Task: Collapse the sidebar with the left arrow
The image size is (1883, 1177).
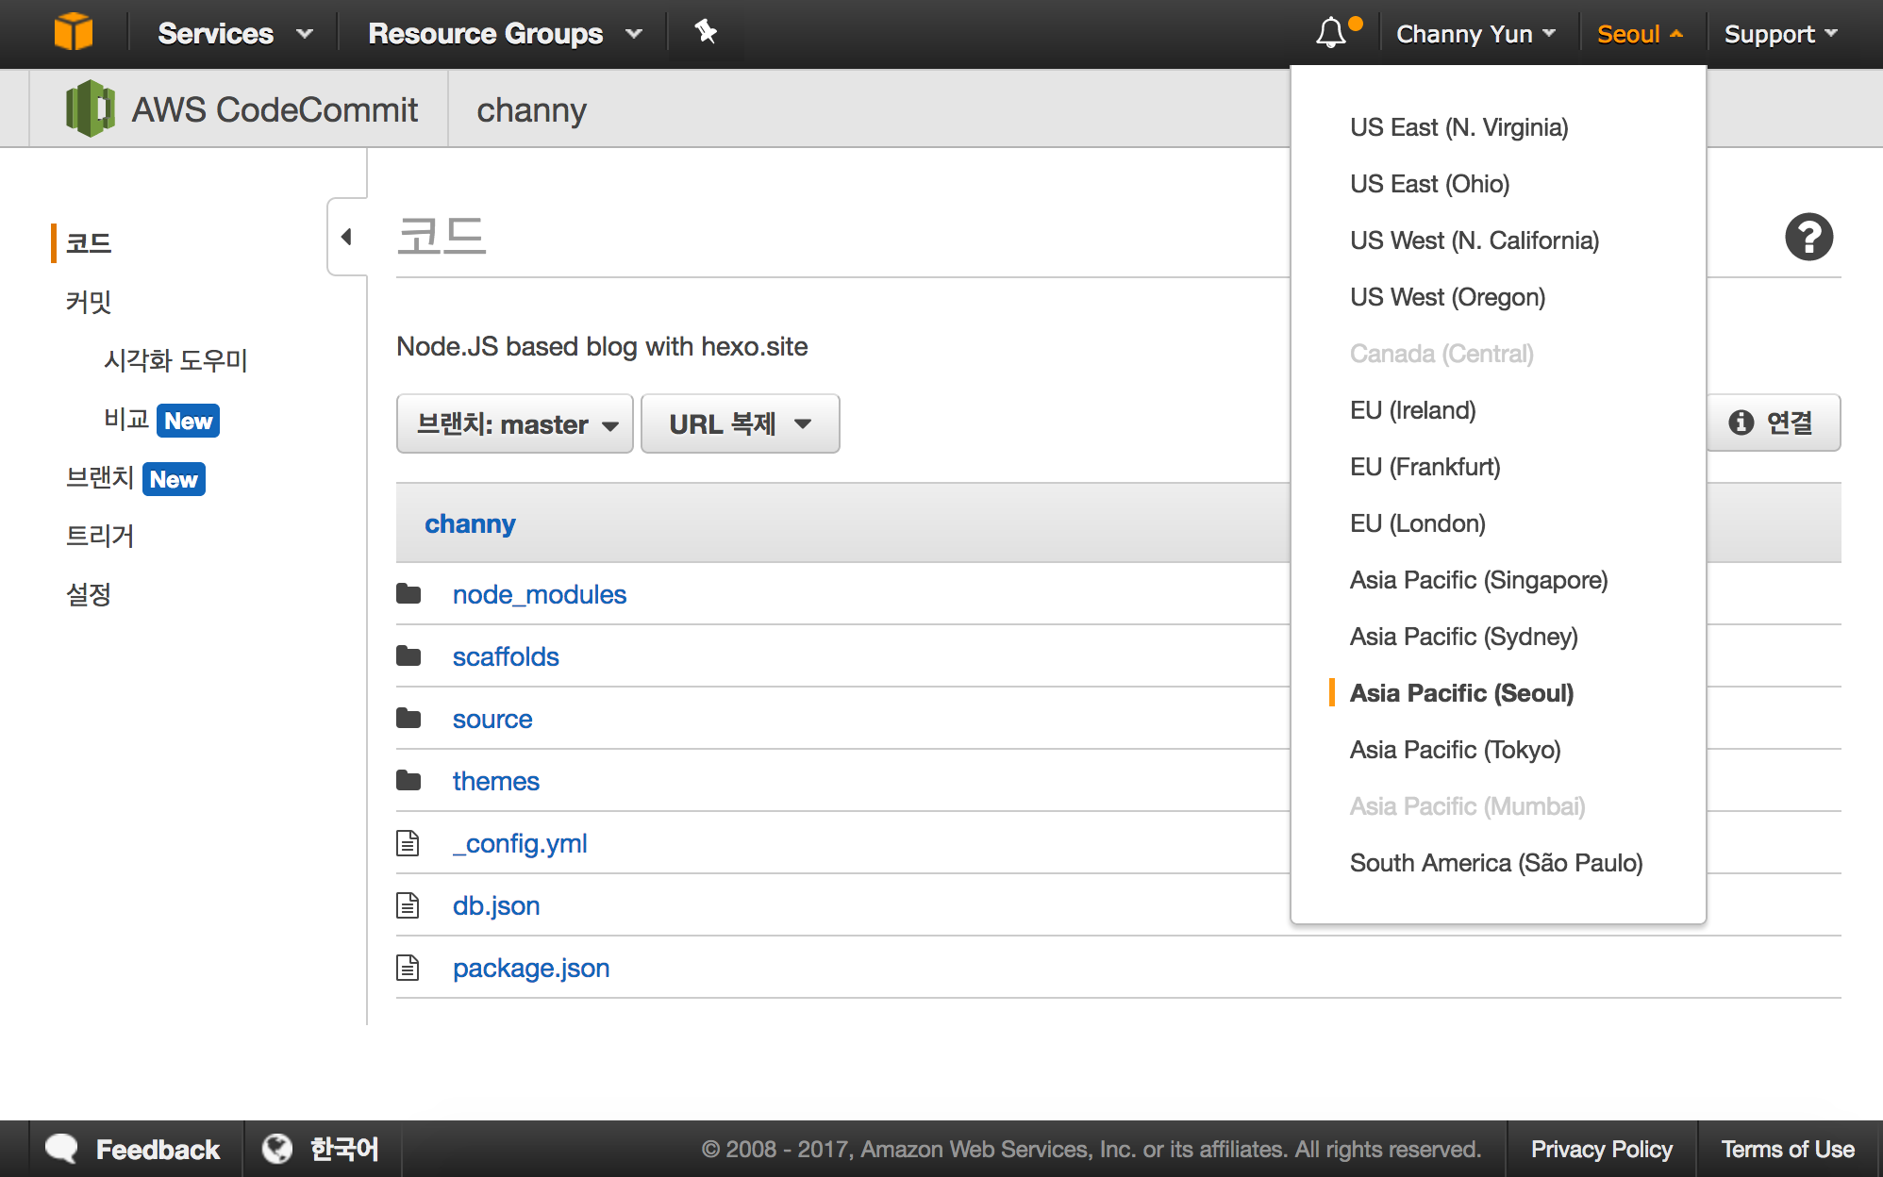Action: (346, 237)
